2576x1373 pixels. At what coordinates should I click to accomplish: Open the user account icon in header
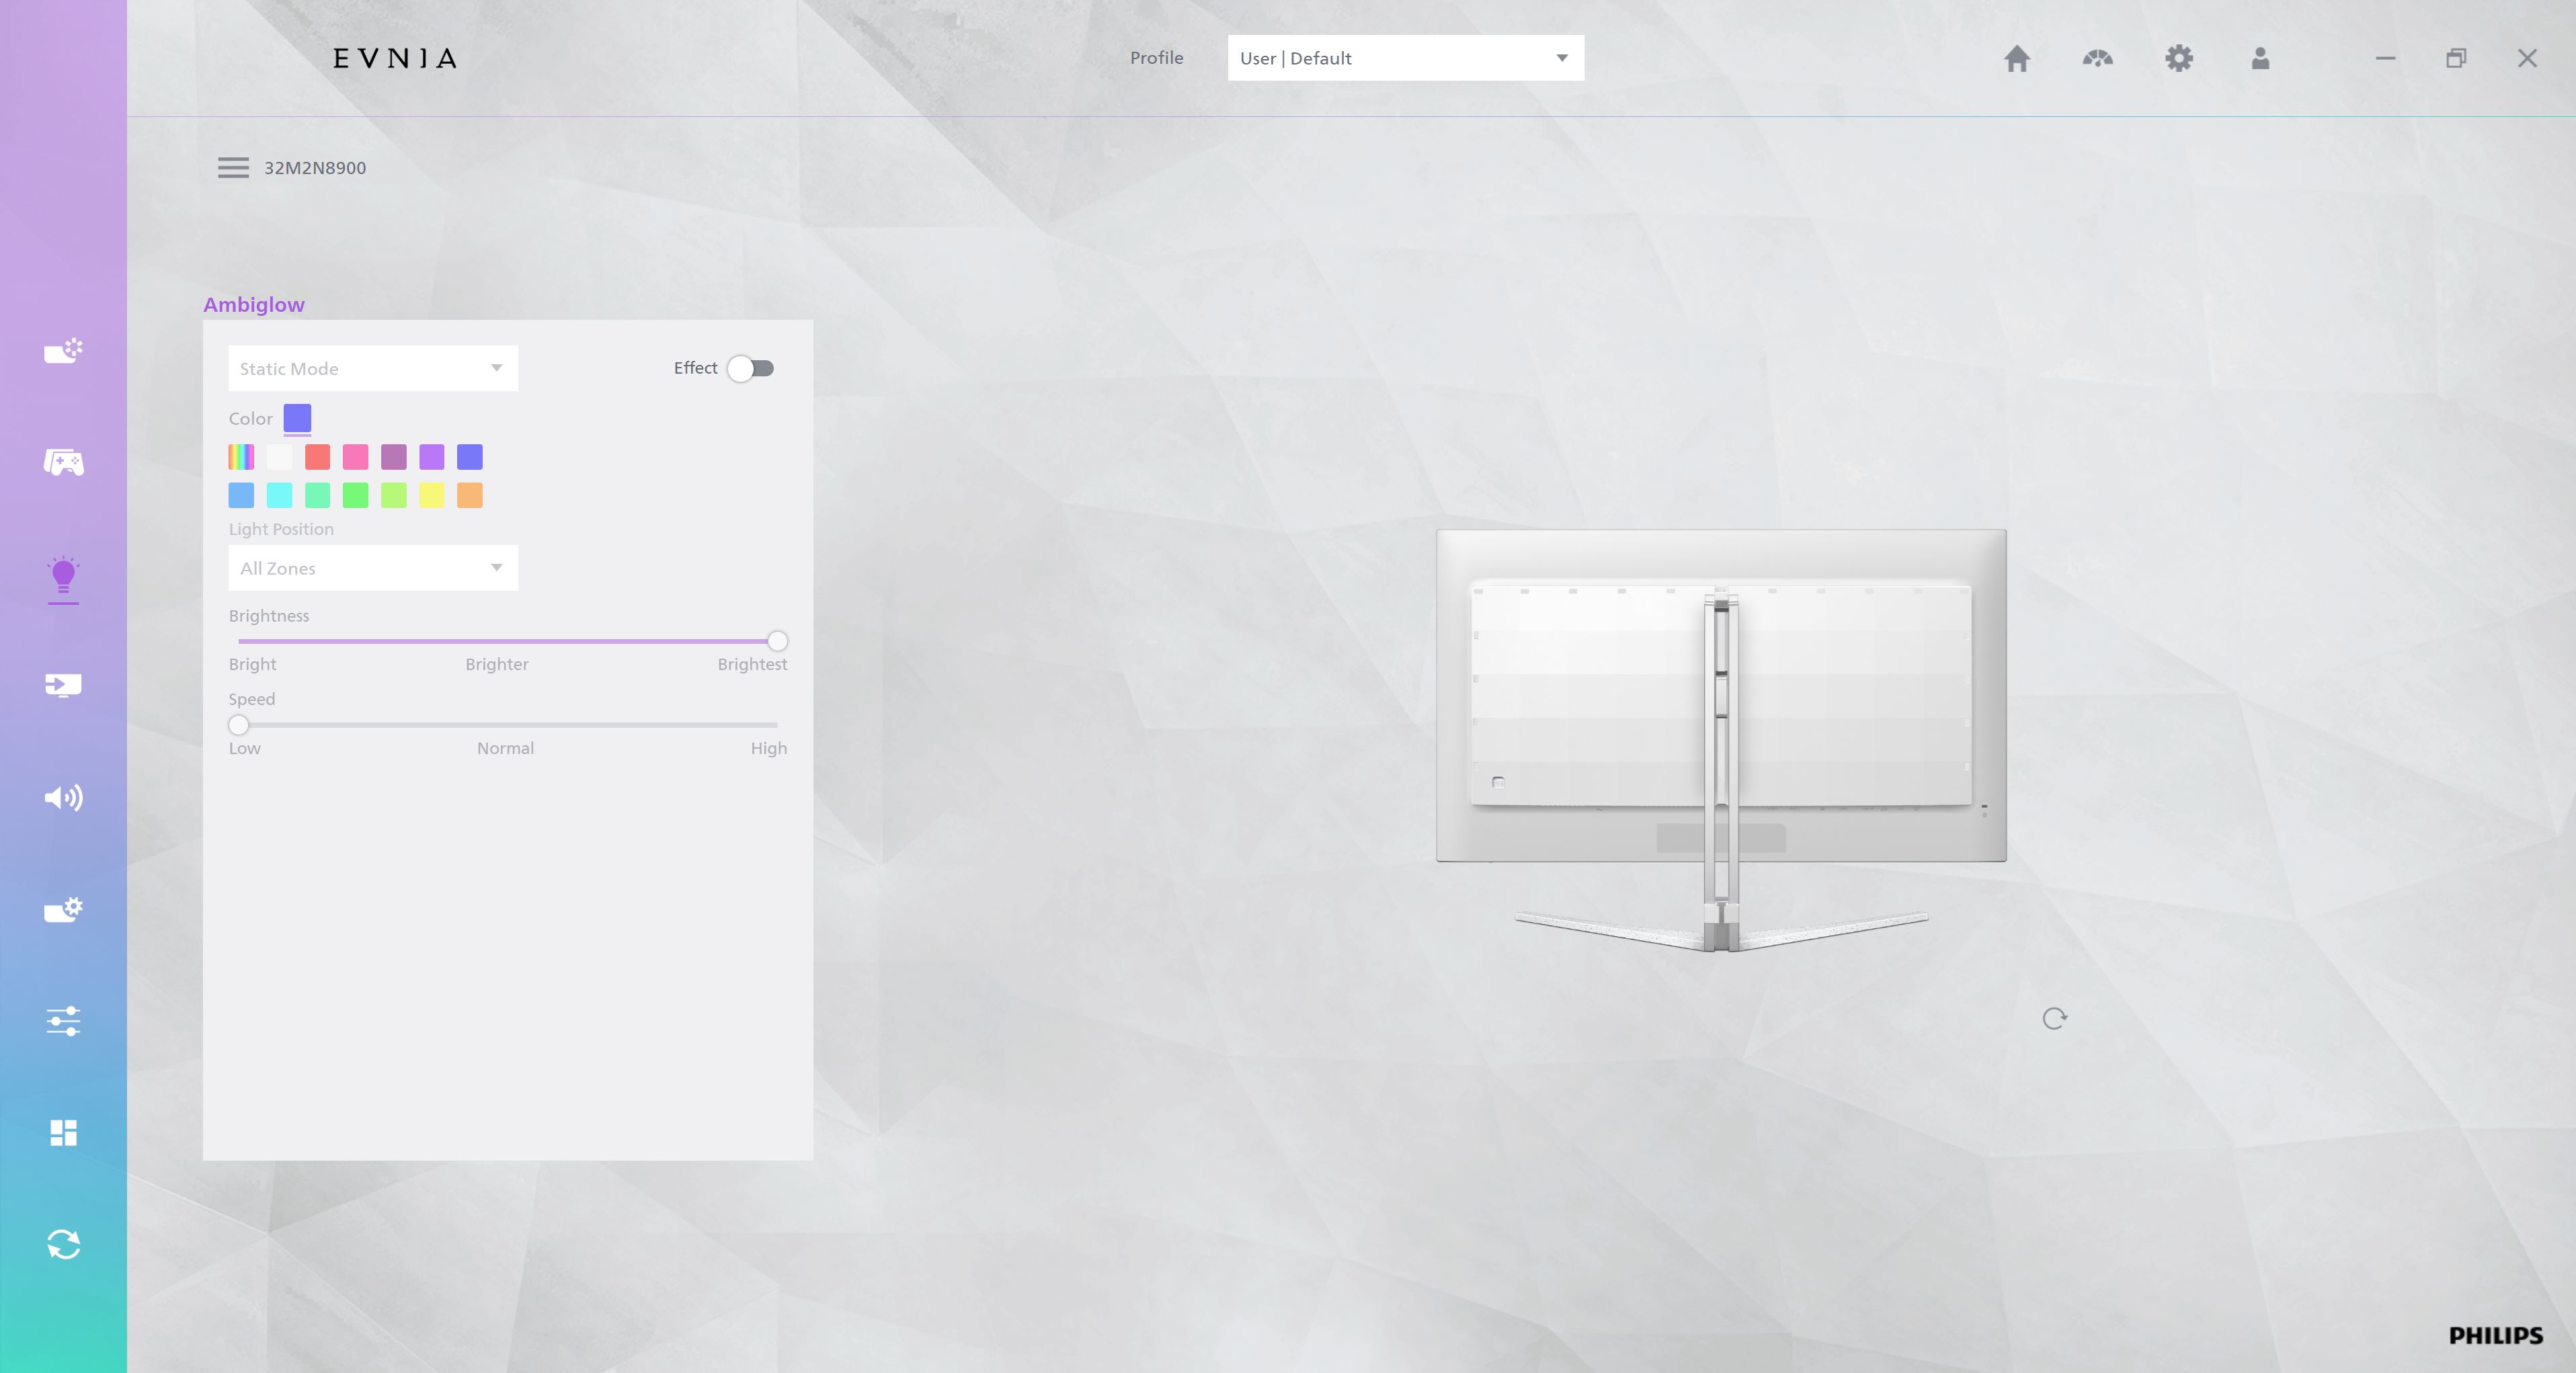click(x=2260, y=58)
